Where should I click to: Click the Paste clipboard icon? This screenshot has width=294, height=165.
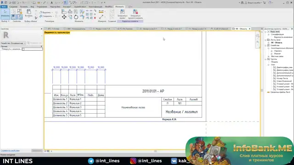click(x=28, y=13)
